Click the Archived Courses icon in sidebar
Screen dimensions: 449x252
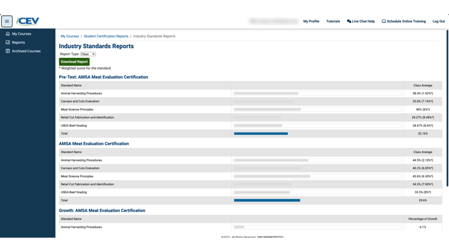(x=8, y=51)
